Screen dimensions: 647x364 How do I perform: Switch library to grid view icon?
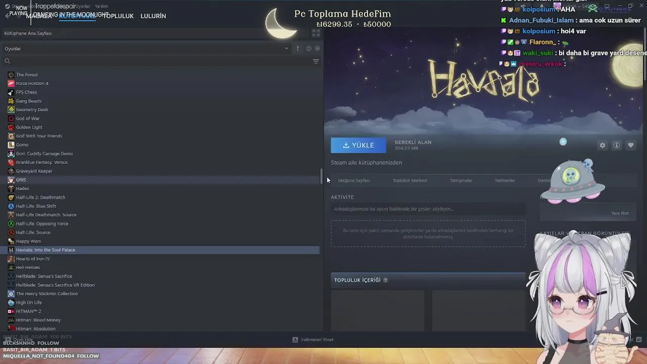[x=316, y=33]
